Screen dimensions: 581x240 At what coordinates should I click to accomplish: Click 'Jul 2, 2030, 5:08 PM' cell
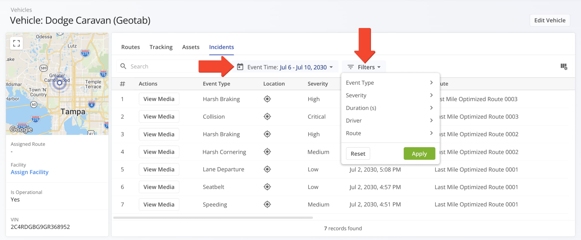point(375,170)
